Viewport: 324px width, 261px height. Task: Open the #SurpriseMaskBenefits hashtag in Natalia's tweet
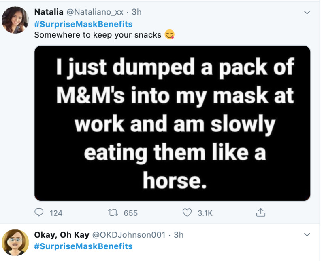pos(83,24)
